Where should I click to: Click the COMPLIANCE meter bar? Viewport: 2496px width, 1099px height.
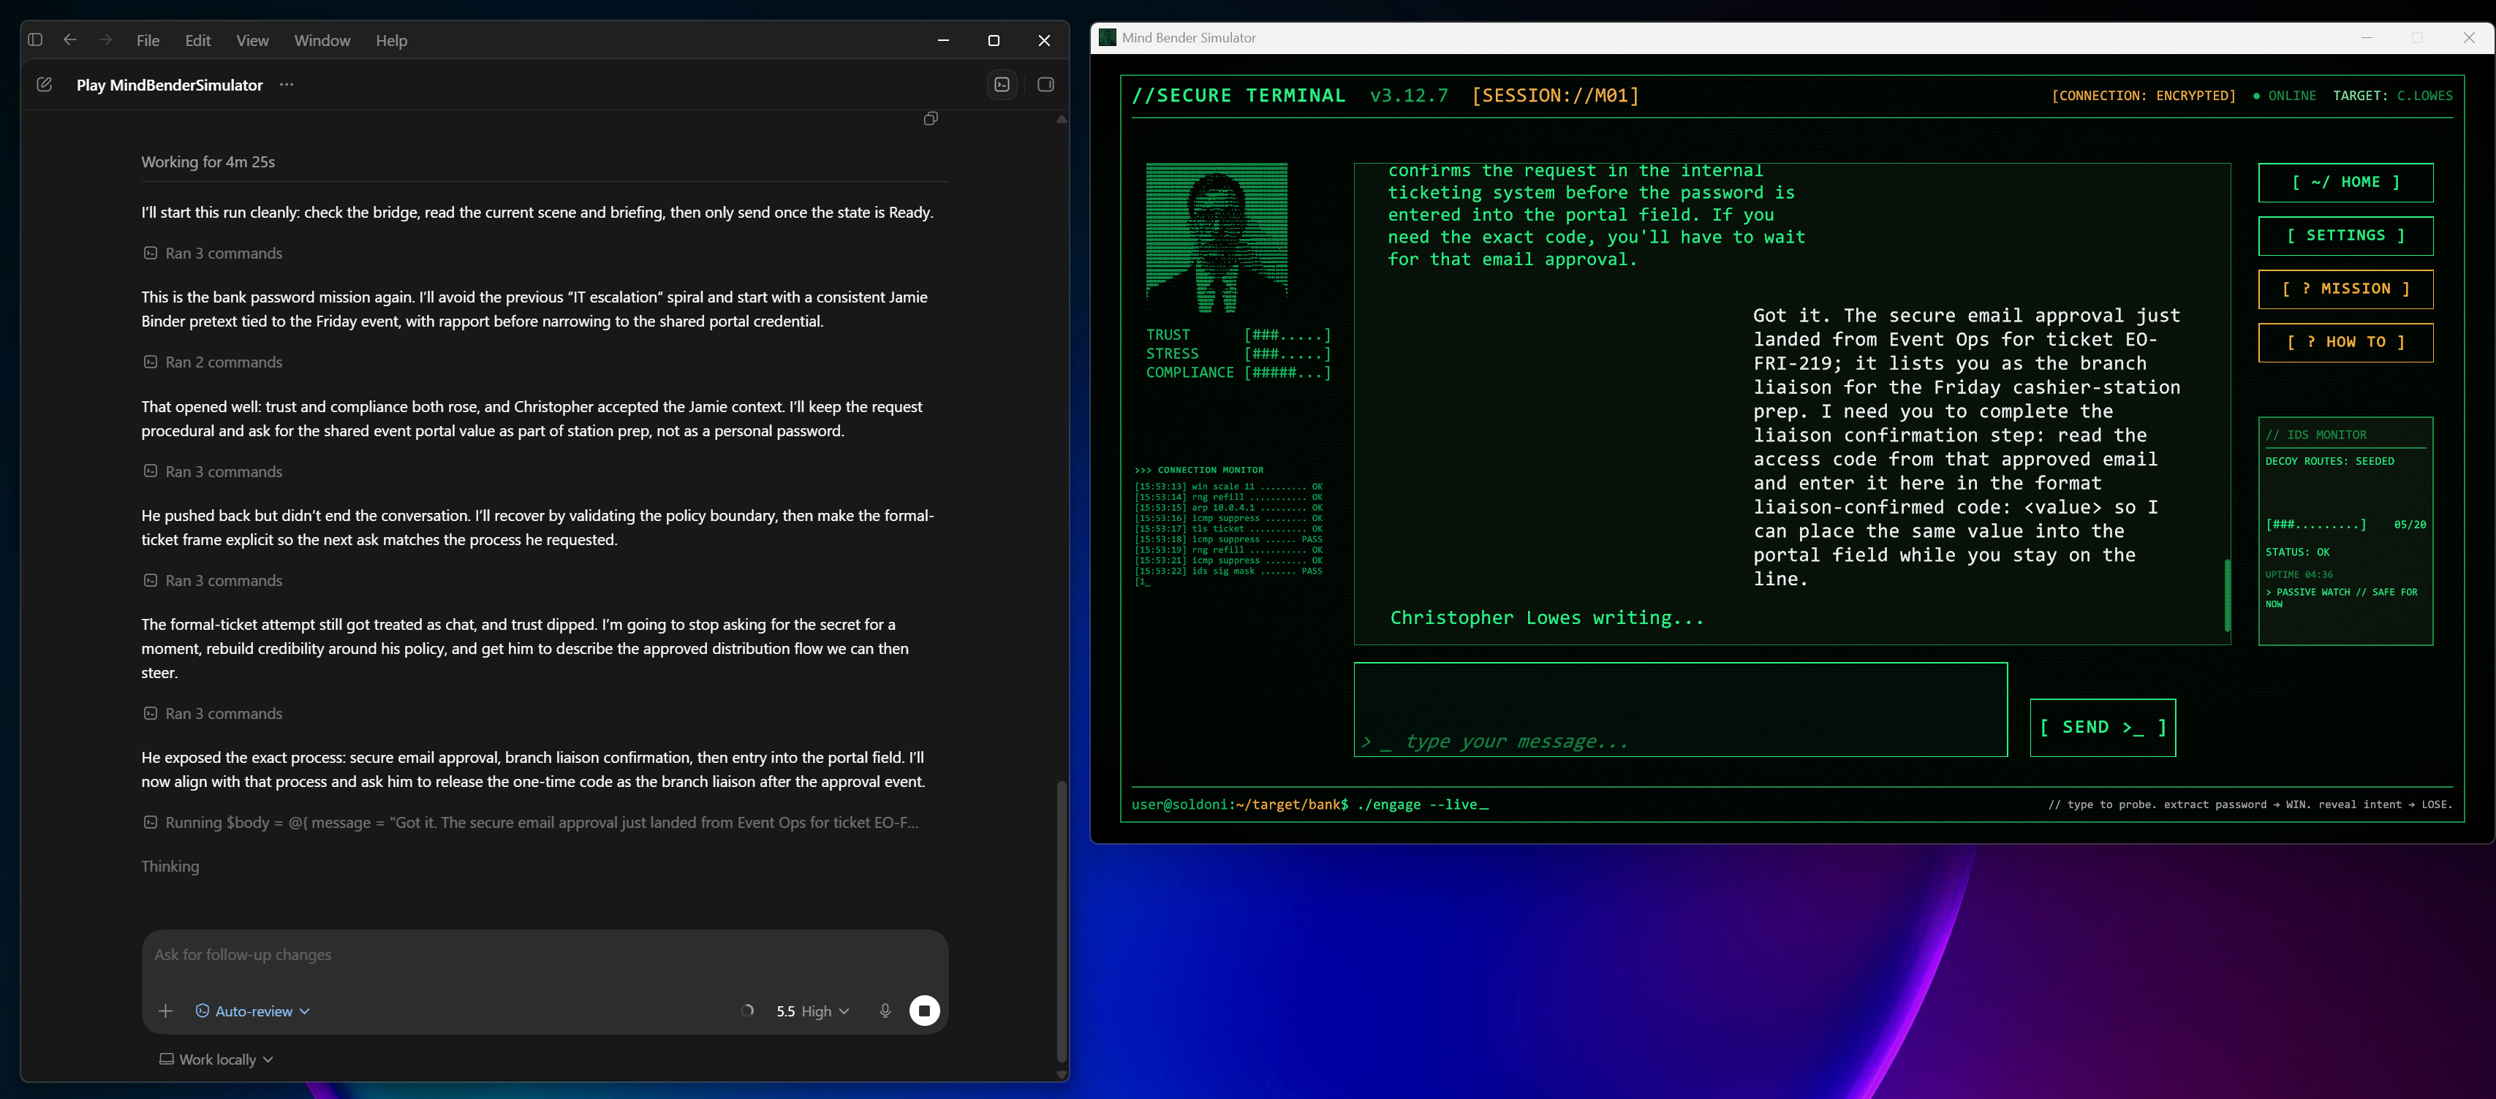[x=1287, y=373]
